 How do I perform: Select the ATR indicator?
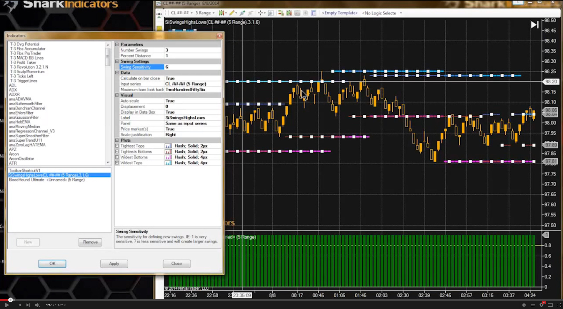pos(13,163)
